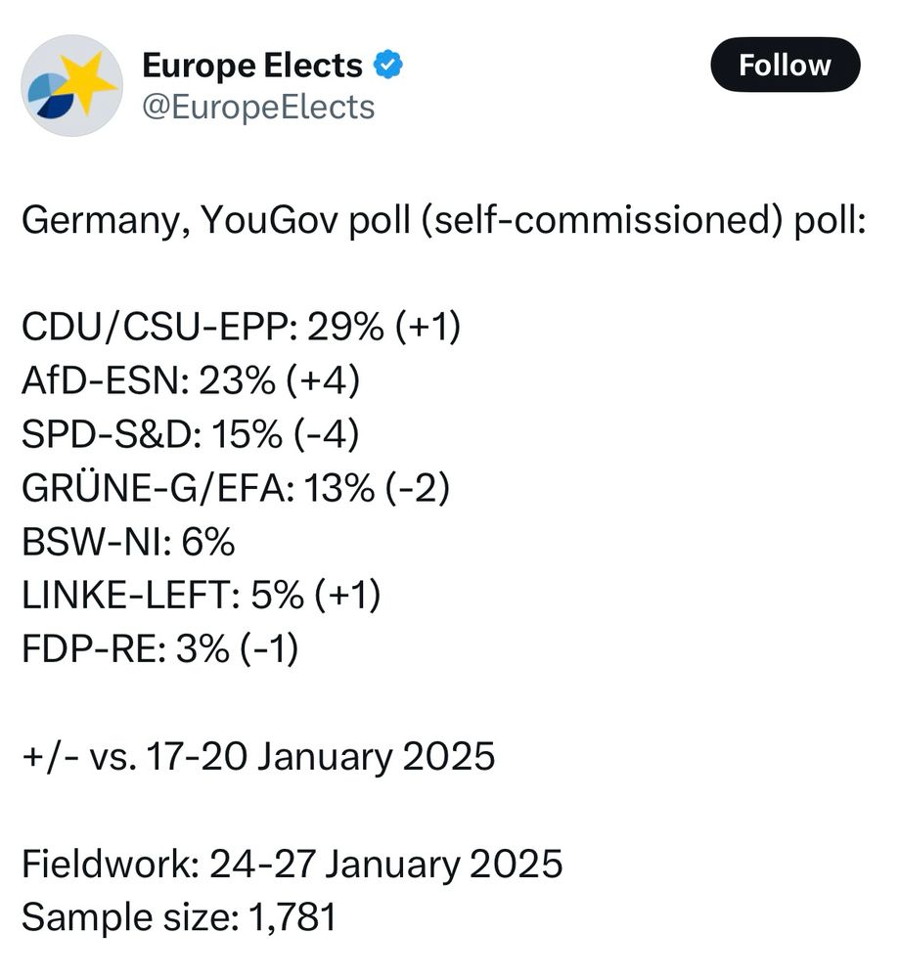The height and width of the screenshot is (978, 900).
Task: Click the blue verified badge icon
Action: tap(388, 65)
